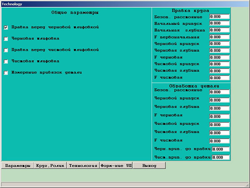The height and width of the screenshot is (188, 250).
Task: Click the F первоначальная input box
Action: click(220, 37)
